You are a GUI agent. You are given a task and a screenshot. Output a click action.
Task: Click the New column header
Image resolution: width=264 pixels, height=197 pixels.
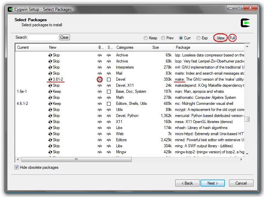72,47
